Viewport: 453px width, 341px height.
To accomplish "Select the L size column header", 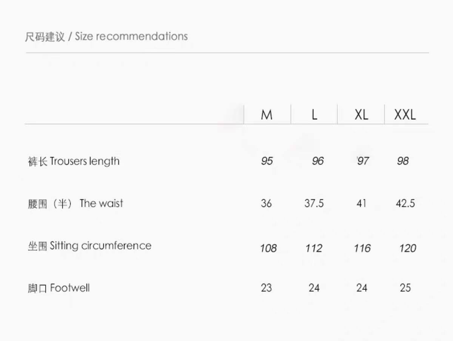I will [314, 115].
